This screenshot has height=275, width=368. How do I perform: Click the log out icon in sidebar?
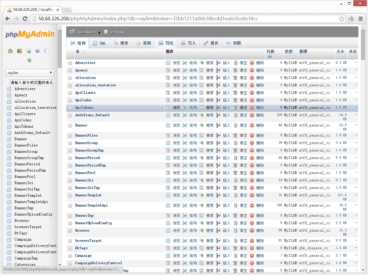click(x=19, y=51)
